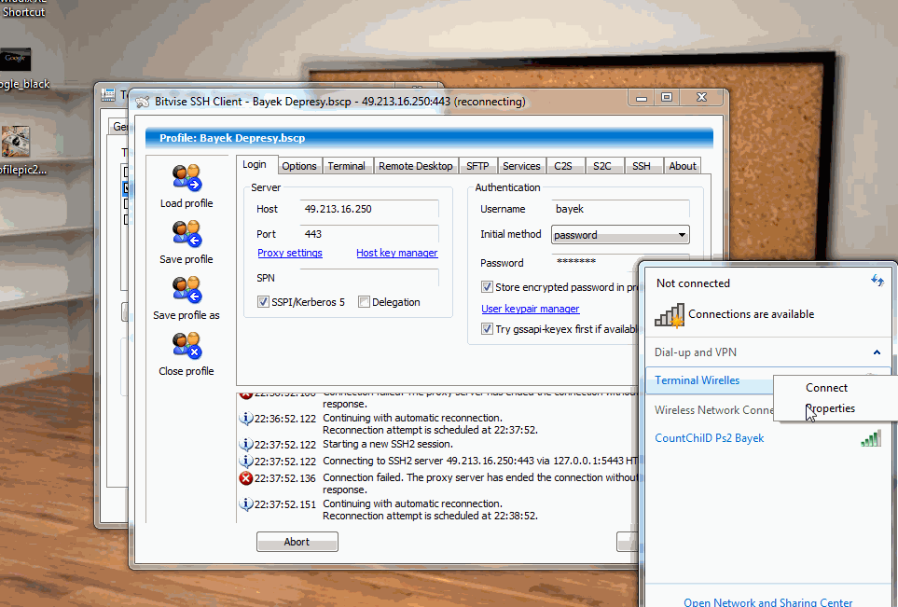The image size is (898, 607).
Task: Click the Bitvise title bar app icon
Action: pos(143,102)
